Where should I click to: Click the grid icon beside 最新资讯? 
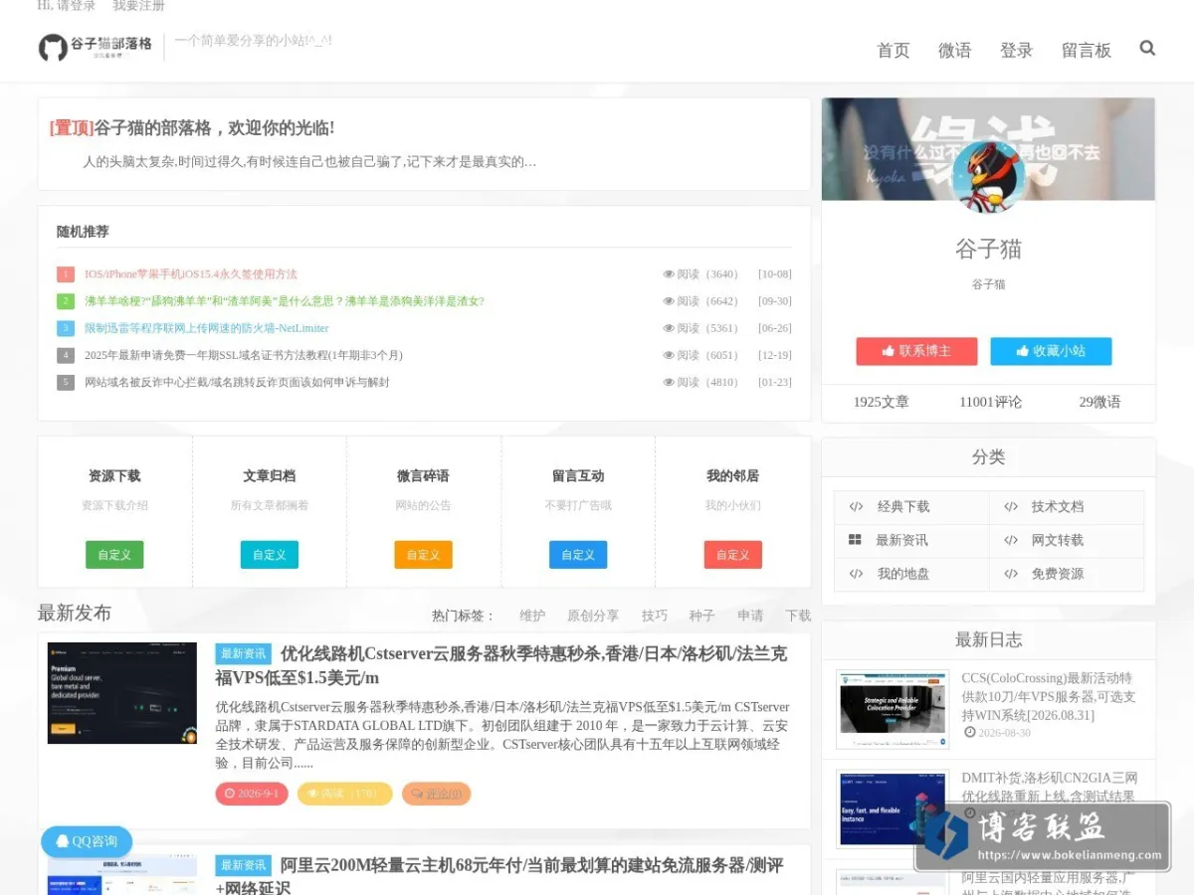pos(855,540)
